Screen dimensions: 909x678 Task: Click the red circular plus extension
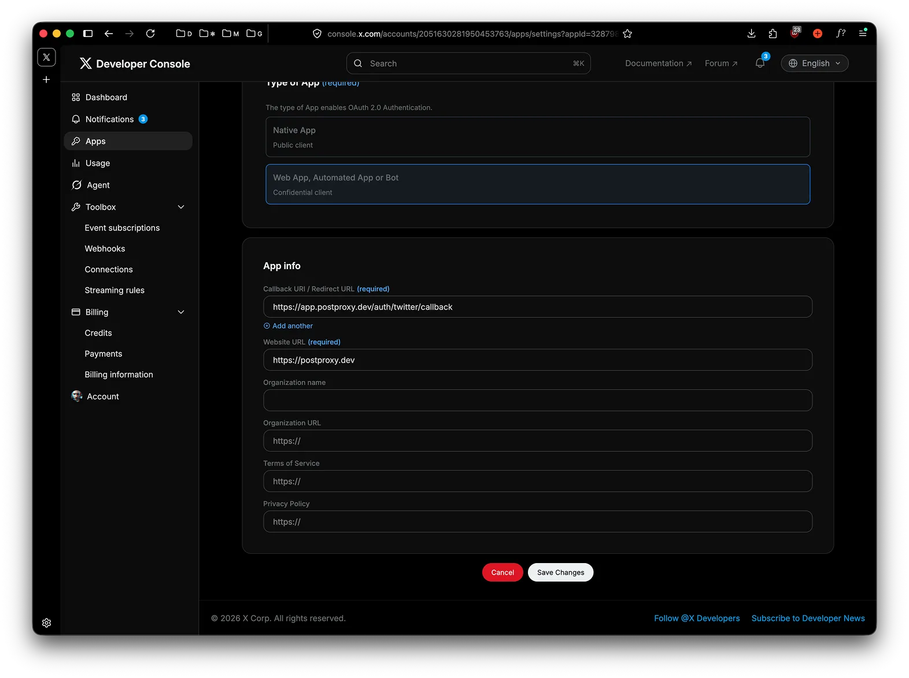tap(818, 33)
